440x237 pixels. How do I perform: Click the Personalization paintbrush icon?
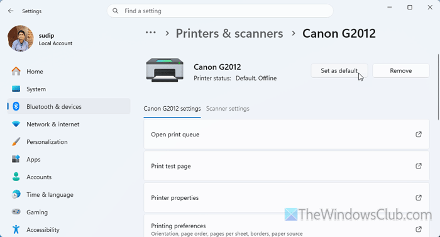(16, 141)
